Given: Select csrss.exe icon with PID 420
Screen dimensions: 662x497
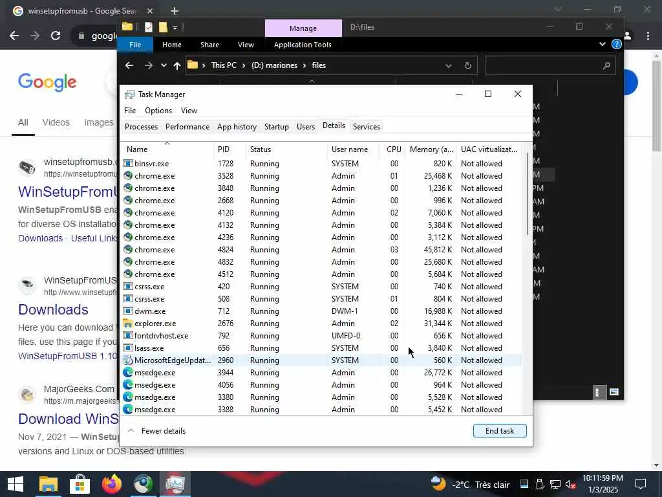Looking at the screenshot, I should [127, 286].
